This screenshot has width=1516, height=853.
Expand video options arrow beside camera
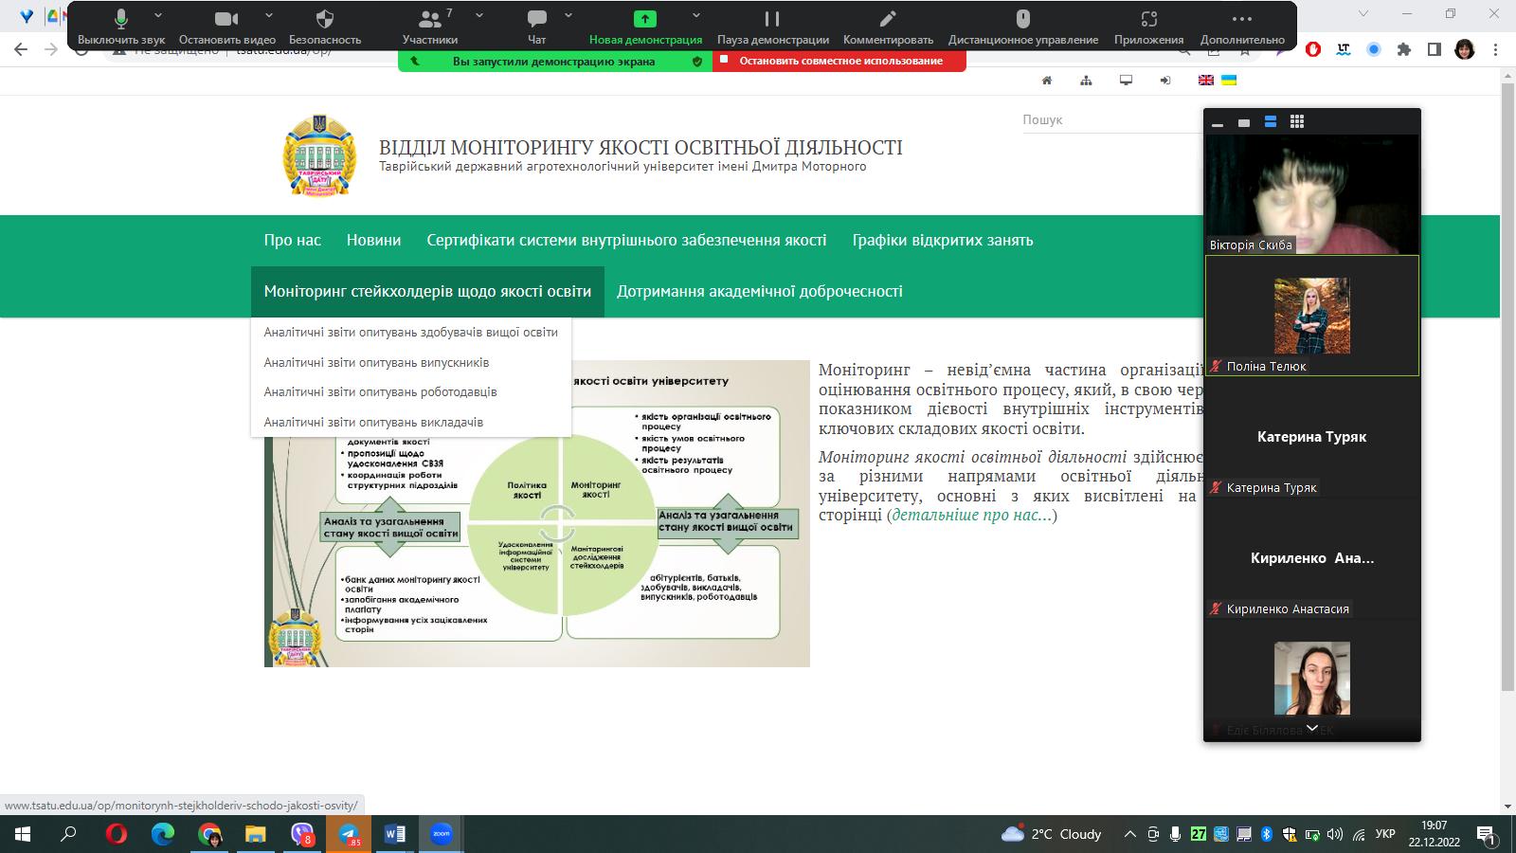coord(269,16)
